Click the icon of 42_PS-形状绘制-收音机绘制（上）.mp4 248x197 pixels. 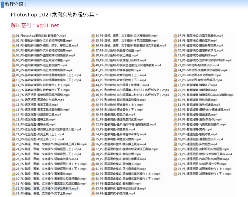93,75
